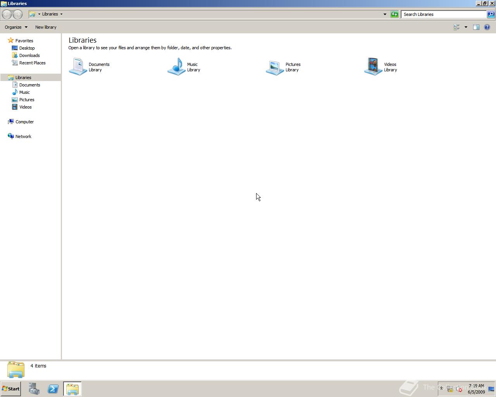Click the Show desktop tray icon
Screen dimensions: 496x397
coord(491,389)
